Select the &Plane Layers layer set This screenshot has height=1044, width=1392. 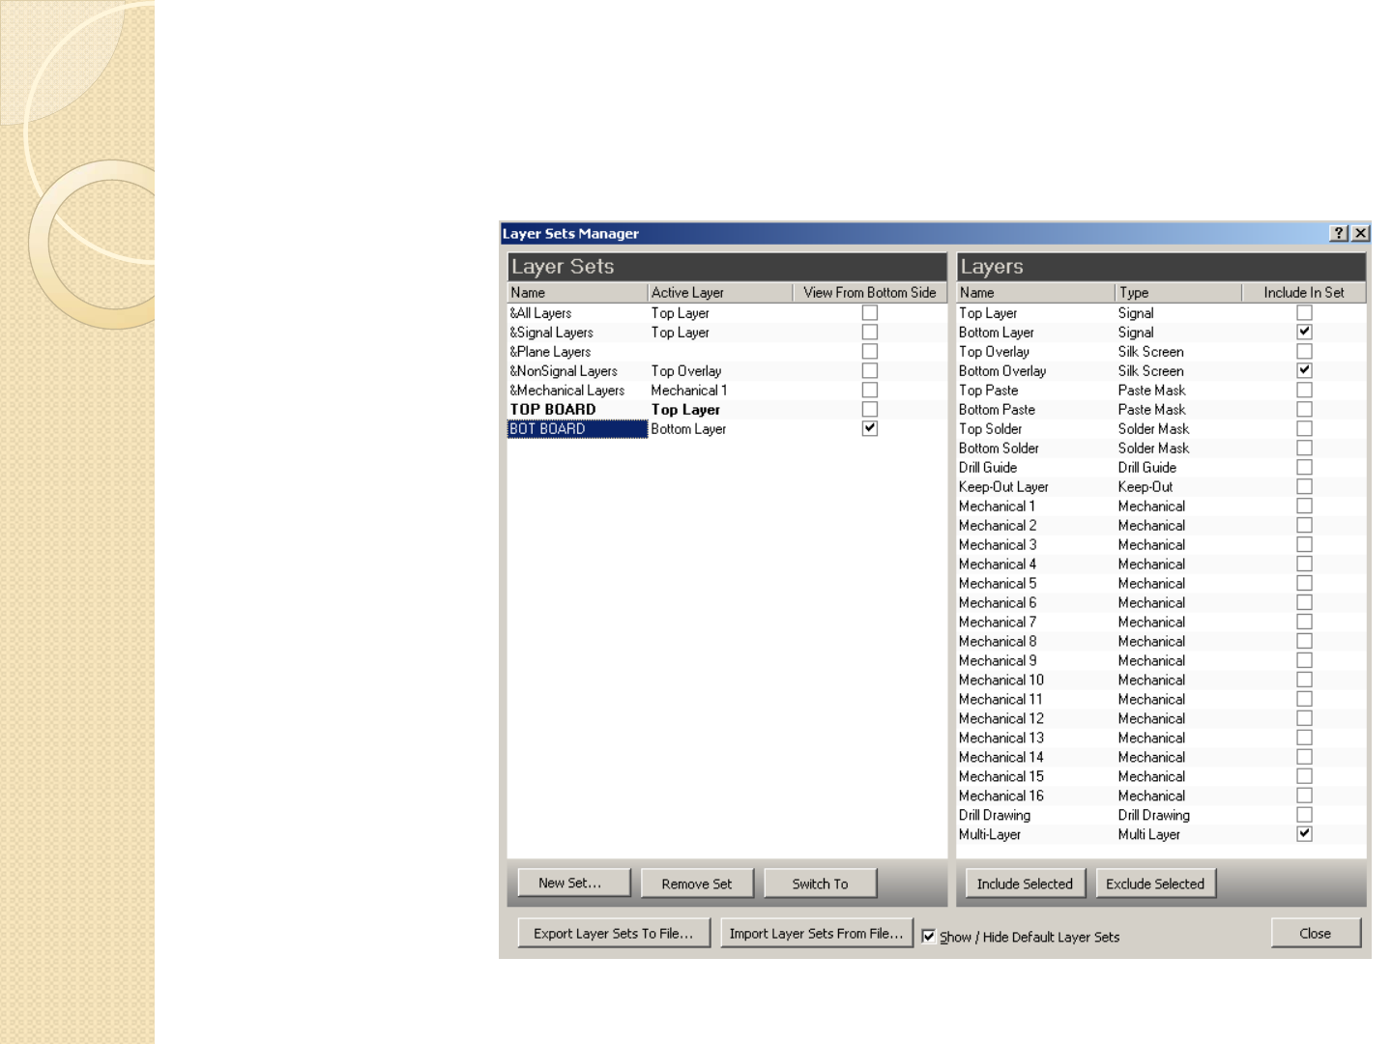550,352
